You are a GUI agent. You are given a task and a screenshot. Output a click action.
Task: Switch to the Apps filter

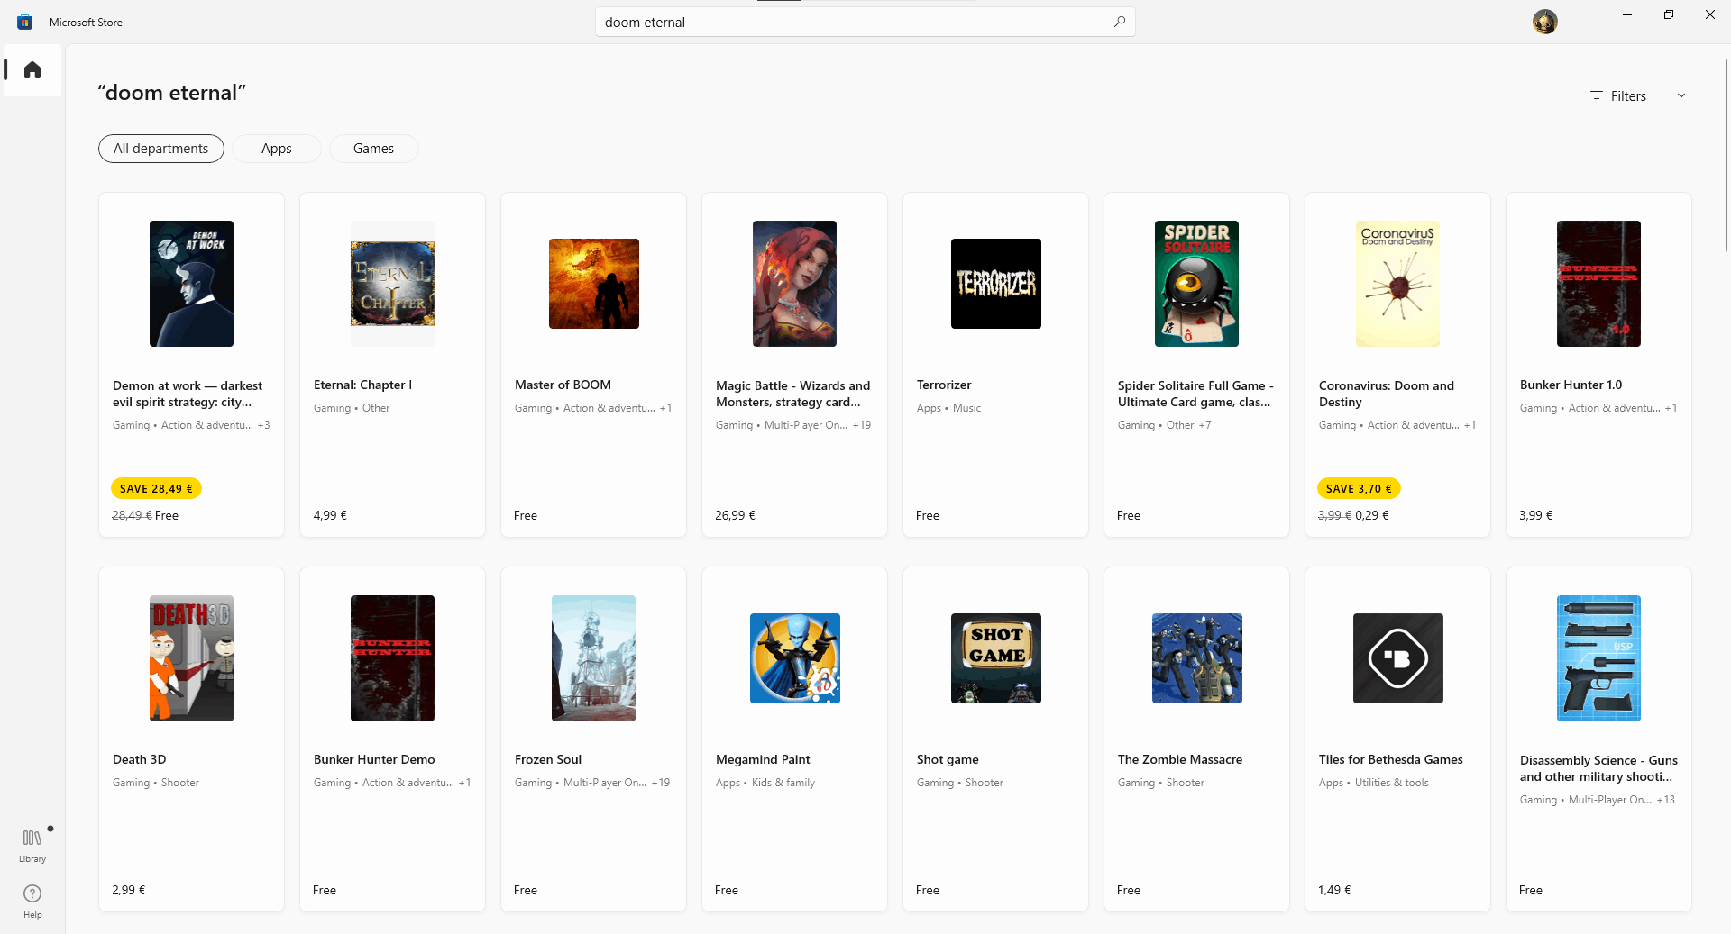pyautogui.click(x=277, y=149)
